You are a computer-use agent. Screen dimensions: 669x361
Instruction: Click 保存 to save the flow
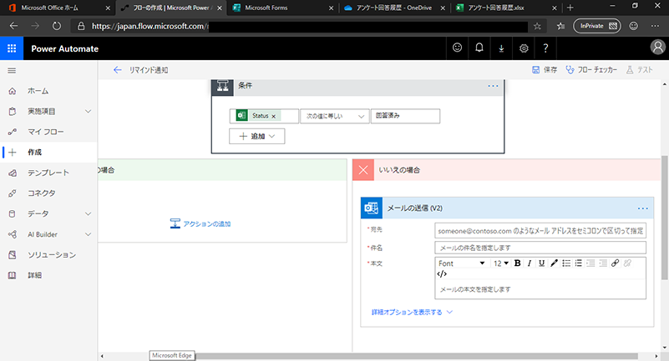pos(544,70)
